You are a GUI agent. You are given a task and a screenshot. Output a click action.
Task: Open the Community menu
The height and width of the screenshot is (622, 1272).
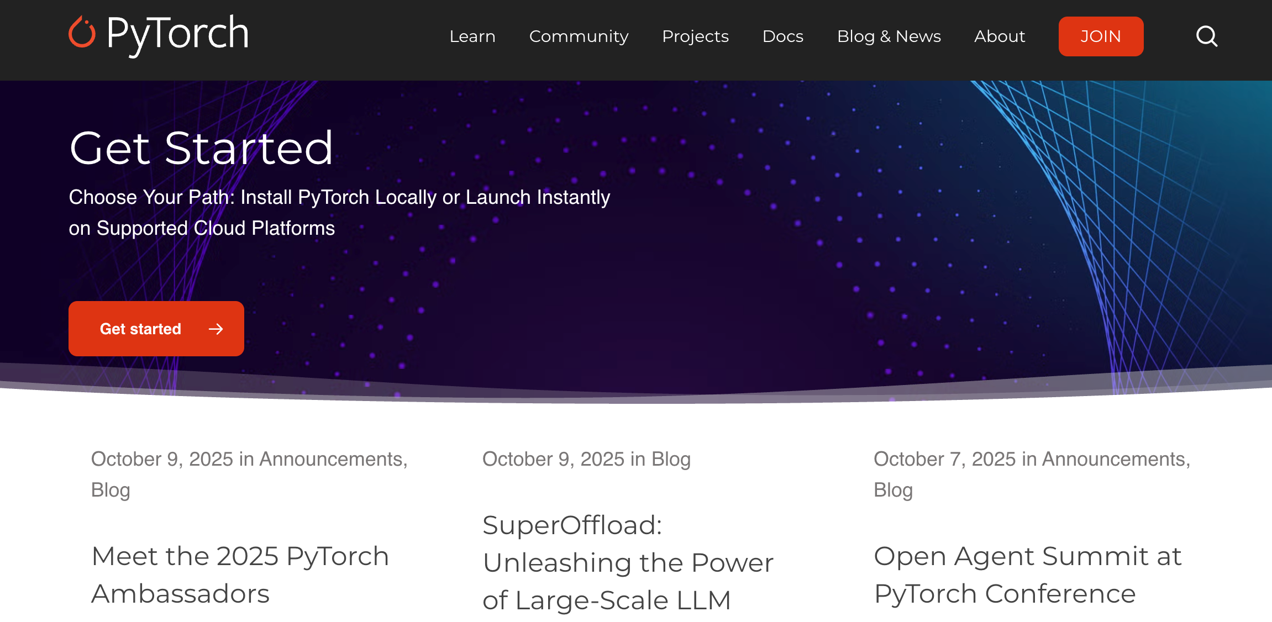point(579,36)
